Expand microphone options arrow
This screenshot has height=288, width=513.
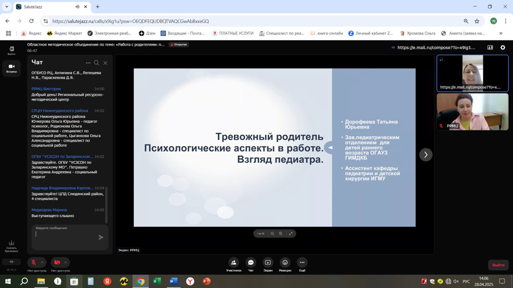coord(42,262)
